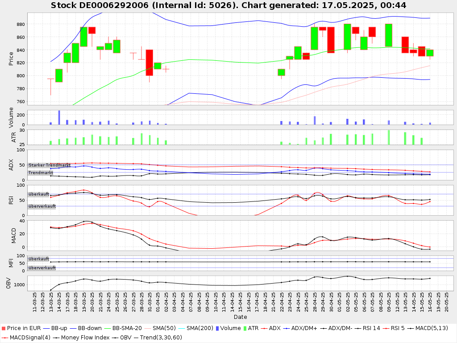This screenshot has height=343, width=457.
Task: Click the Price axis label
Action: click(11, 59)
